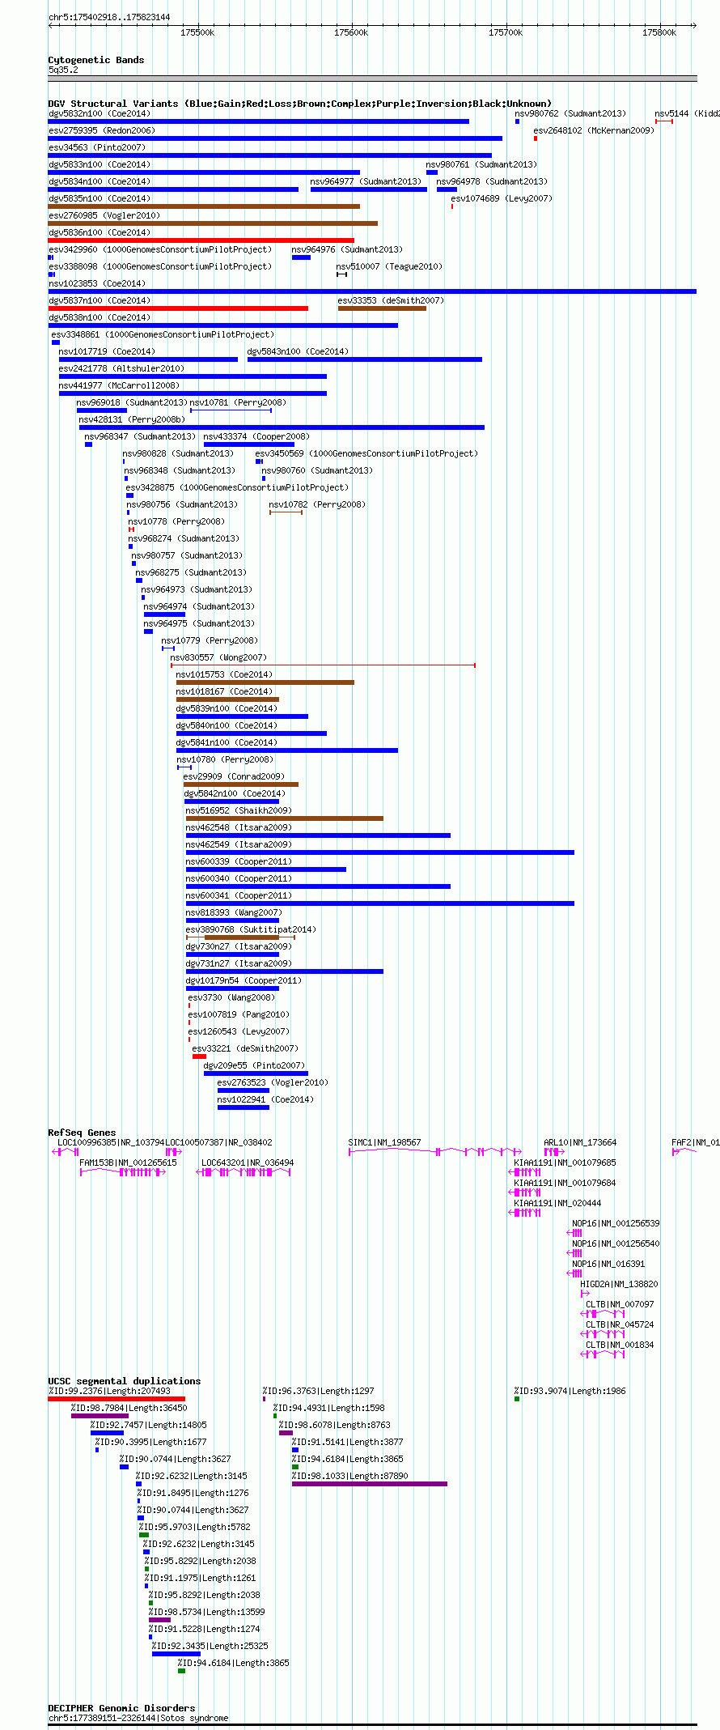Screen dimensions: 720x1730
Task: Click nsv433374 (Cooper2008) label
Action: [x=256, y=437]
